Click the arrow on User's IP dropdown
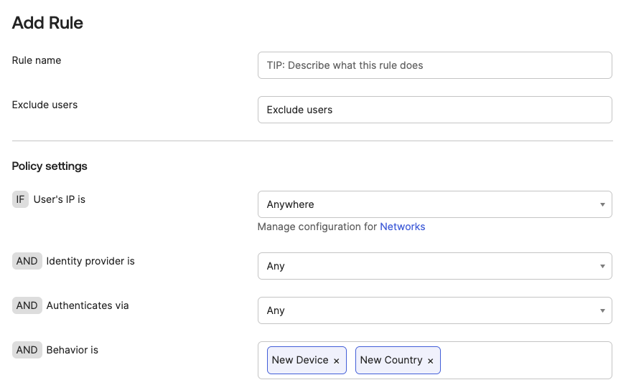 (602, 204)
